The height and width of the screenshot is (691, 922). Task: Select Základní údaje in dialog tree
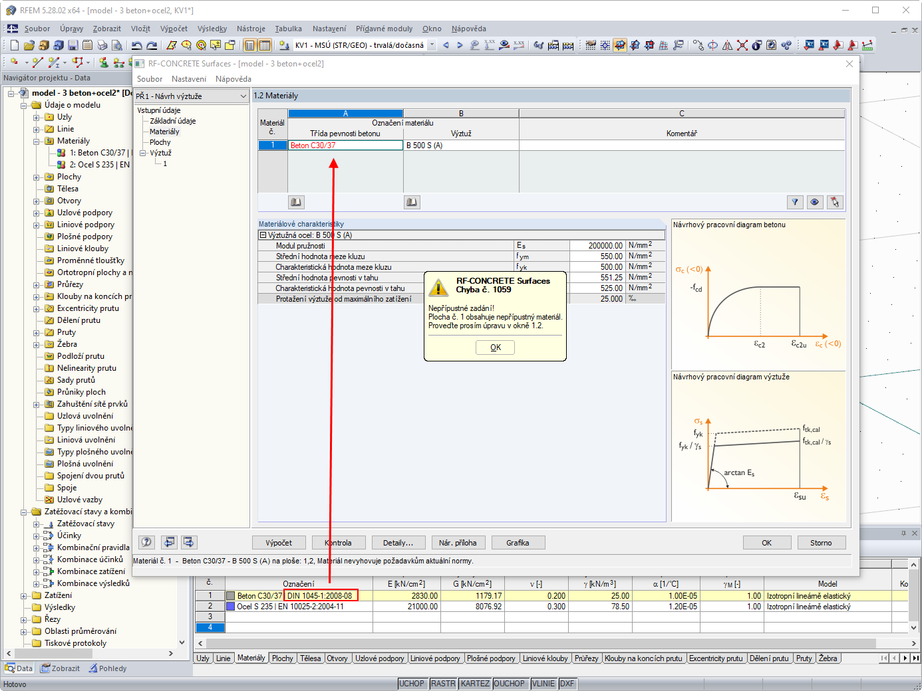coord(173,121)
